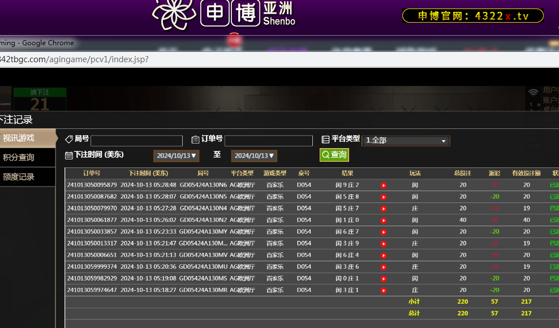
Task: Switch to the 积分查询 tab
Action: tap(27, 157)
